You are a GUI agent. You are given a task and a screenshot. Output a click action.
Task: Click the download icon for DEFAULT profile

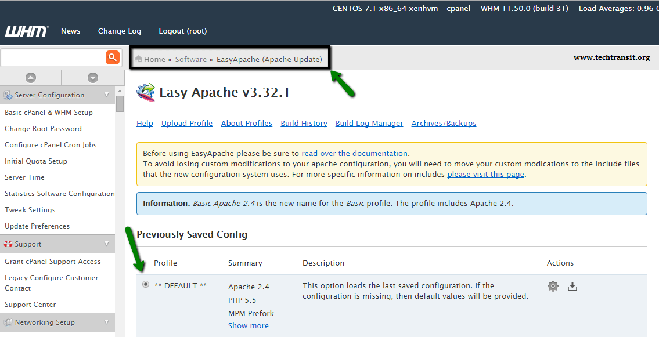[x=572, y=287]
